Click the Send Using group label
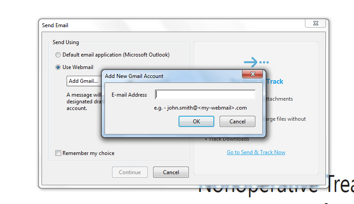Viewport: 354px width, 204px height. (x=66, y=42)
